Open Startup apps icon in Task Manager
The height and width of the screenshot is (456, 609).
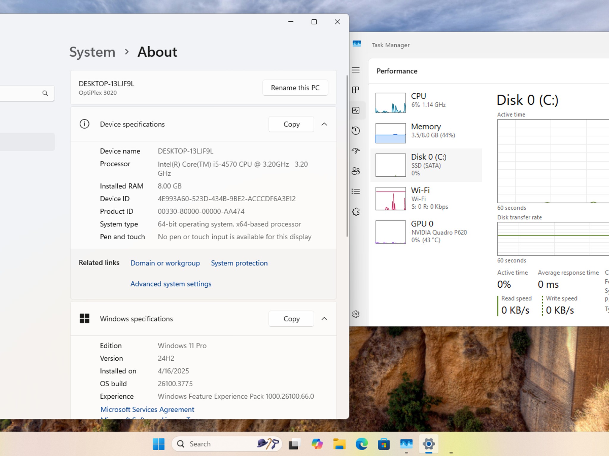click(356, 151)
